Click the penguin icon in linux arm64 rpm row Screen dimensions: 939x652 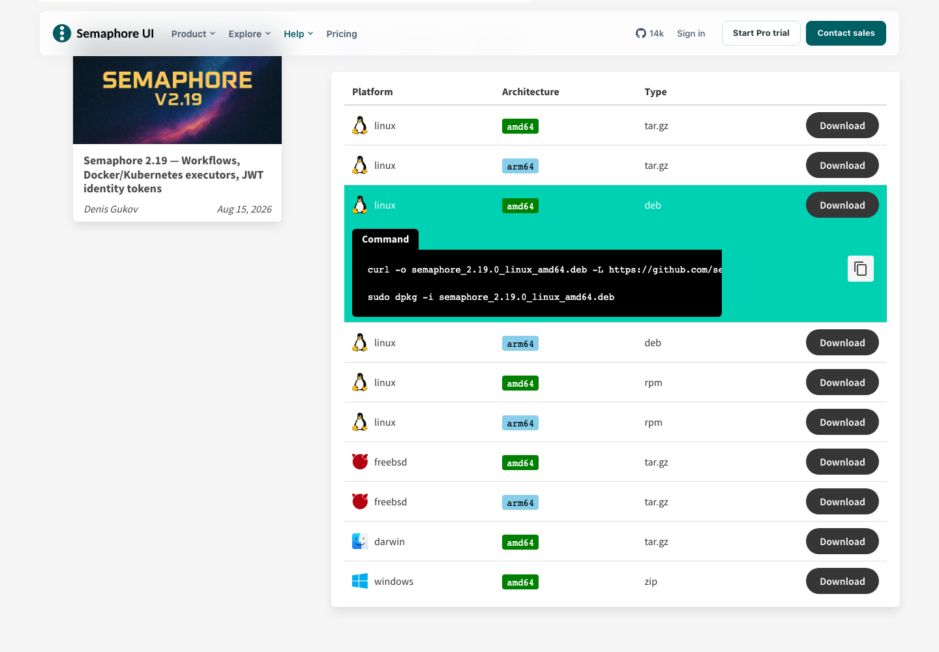pyautogui.click(x=360, y=422)
